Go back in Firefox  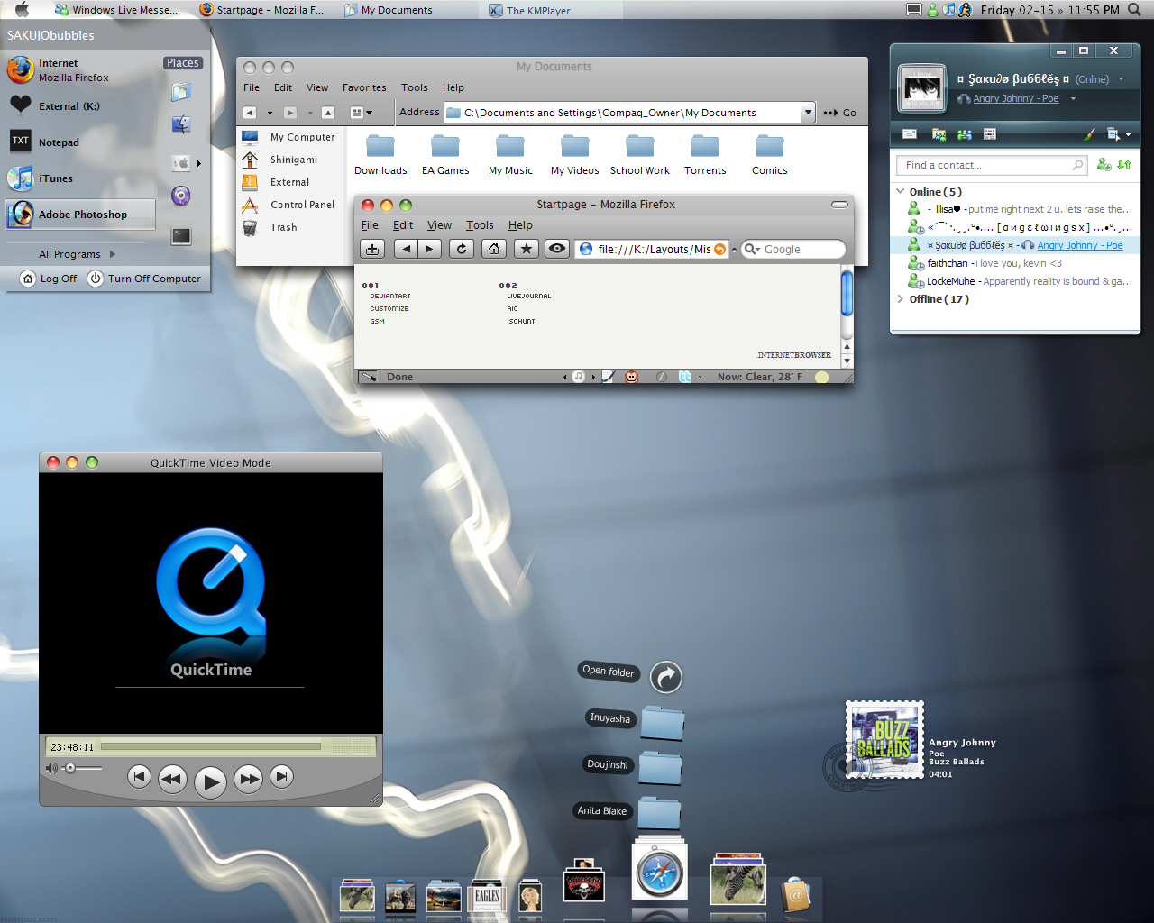(407, 249)
